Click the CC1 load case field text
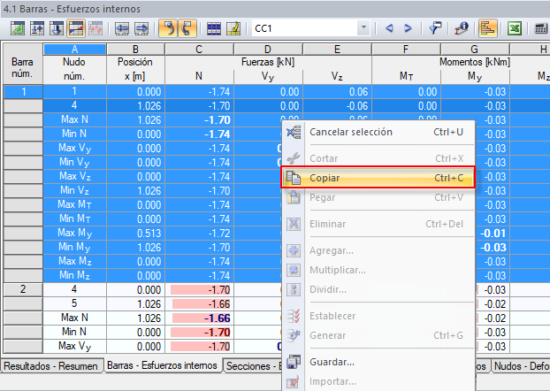The width and height of the screenshot is (550, 391). (x=264, y=28)
